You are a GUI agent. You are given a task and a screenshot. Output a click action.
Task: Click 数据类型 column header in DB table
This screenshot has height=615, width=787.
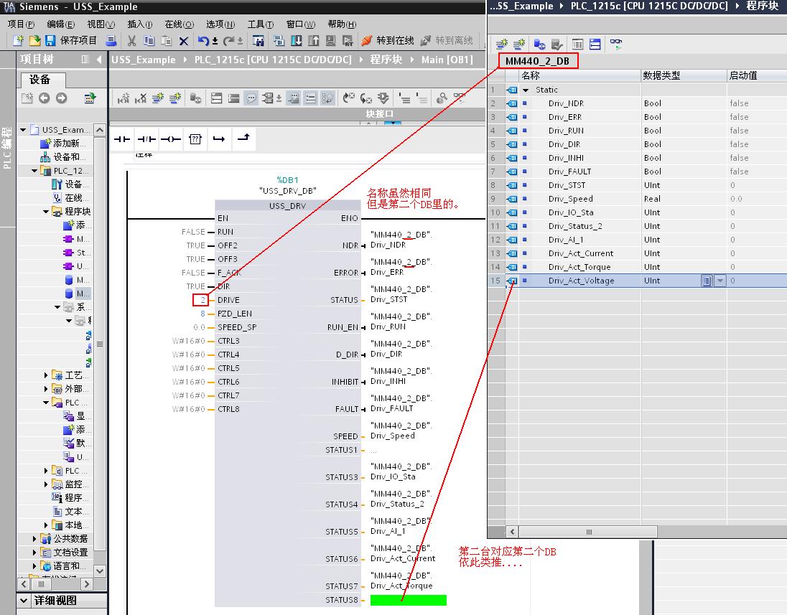click(684, 76)
